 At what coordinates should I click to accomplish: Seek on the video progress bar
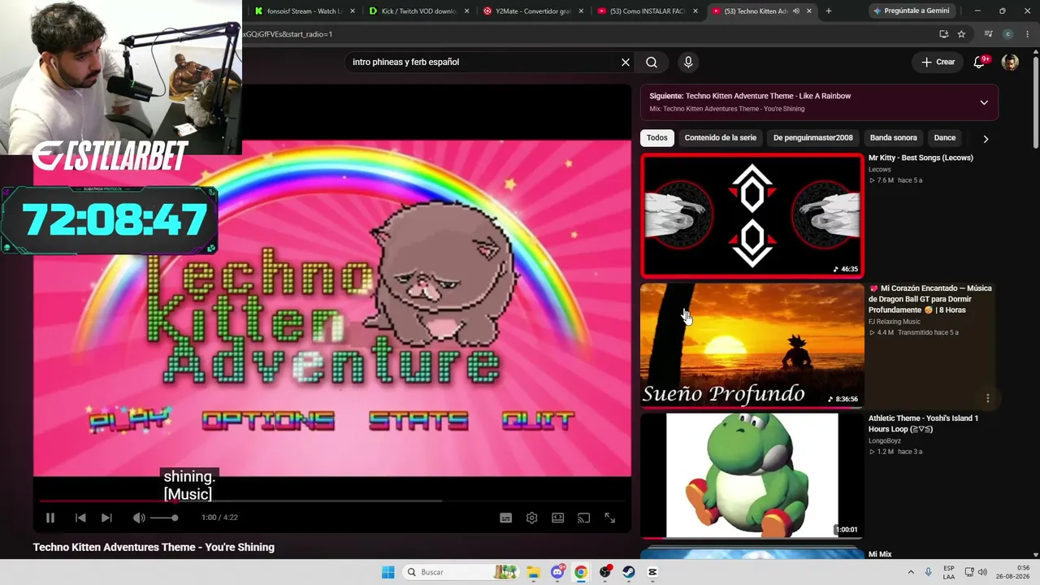click(x=332, y=500)
